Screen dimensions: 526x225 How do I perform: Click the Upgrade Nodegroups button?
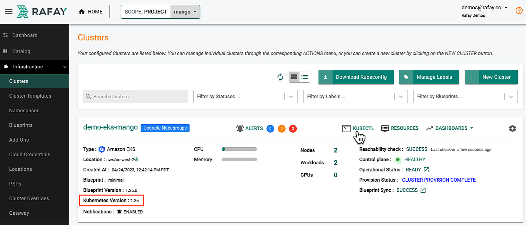pos(165,128)
